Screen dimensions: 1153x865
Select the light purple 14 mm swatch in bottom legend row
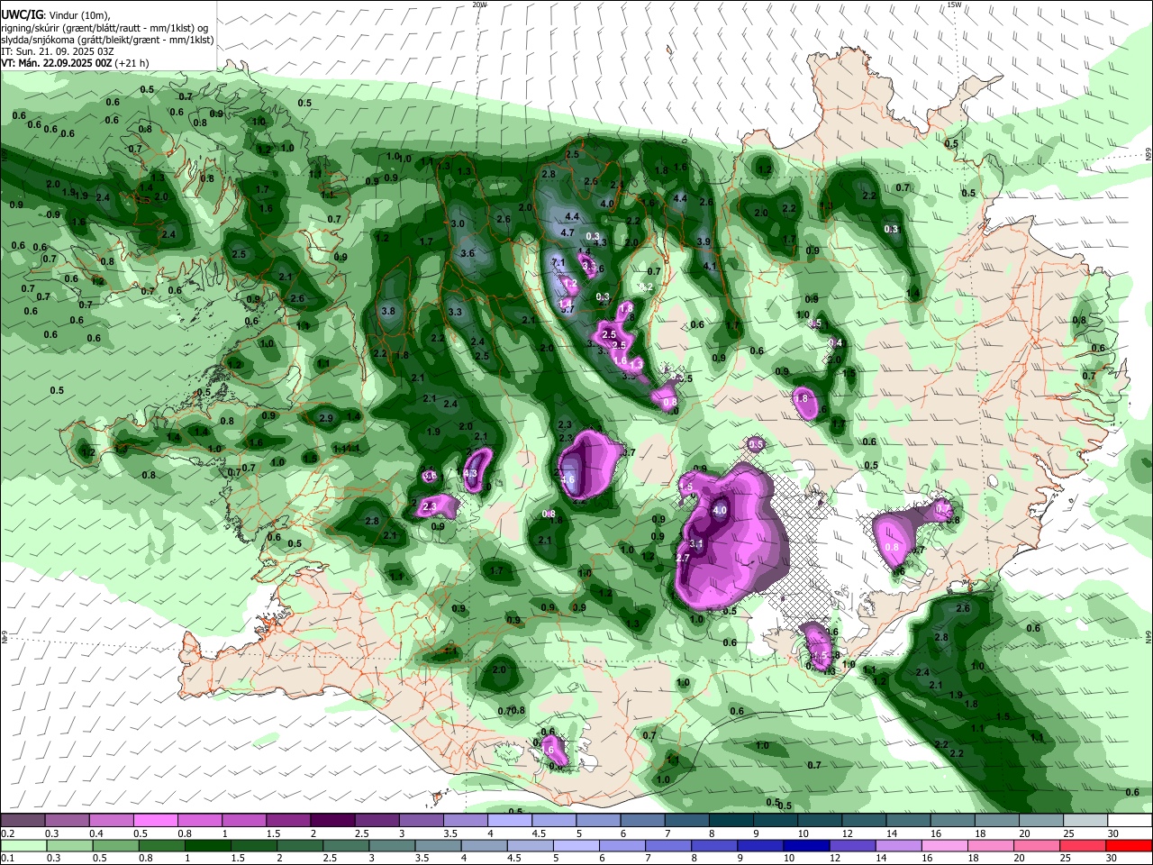pos(898,845)
